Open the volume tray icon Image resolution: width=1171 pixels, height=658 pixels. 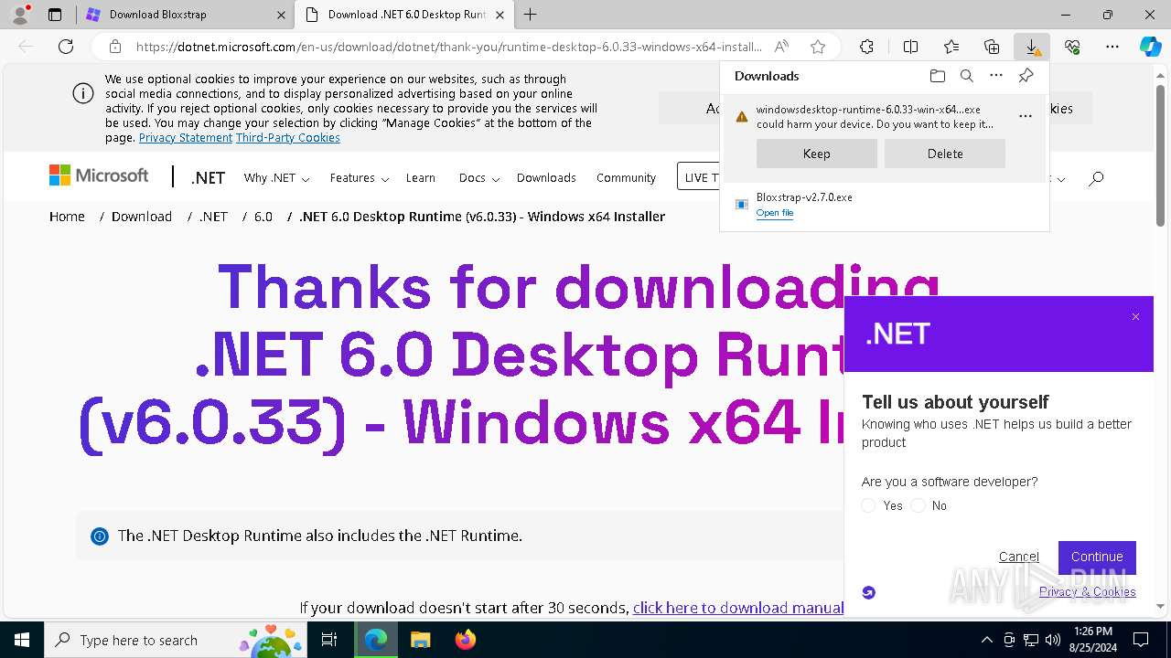[1052, 640]
